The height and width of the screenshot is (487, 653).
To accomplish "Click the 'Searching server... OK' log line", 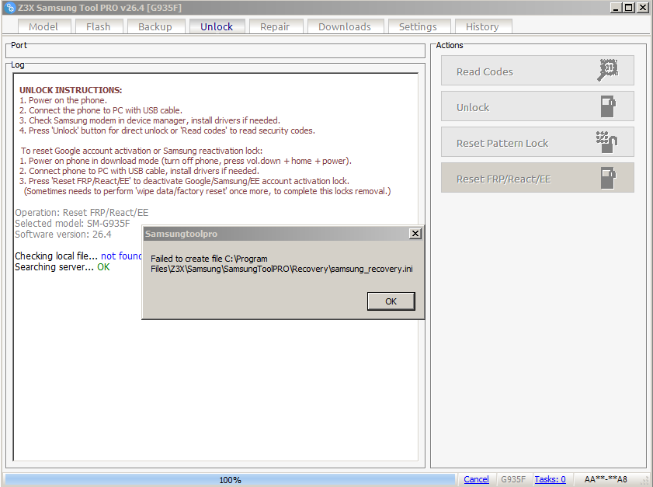I will tap(62, 266).
